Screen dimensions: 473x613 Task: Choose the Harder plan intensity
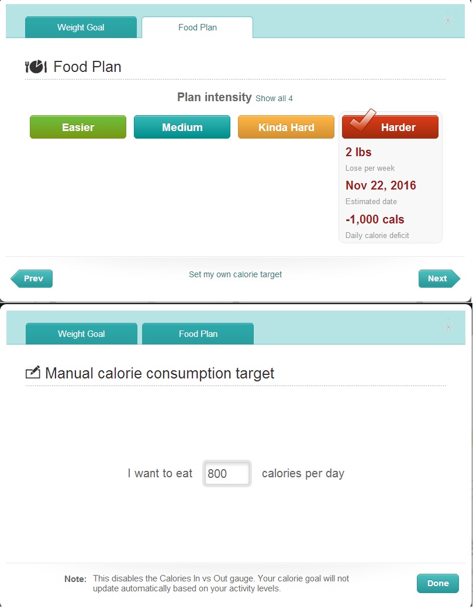[390, 127]
